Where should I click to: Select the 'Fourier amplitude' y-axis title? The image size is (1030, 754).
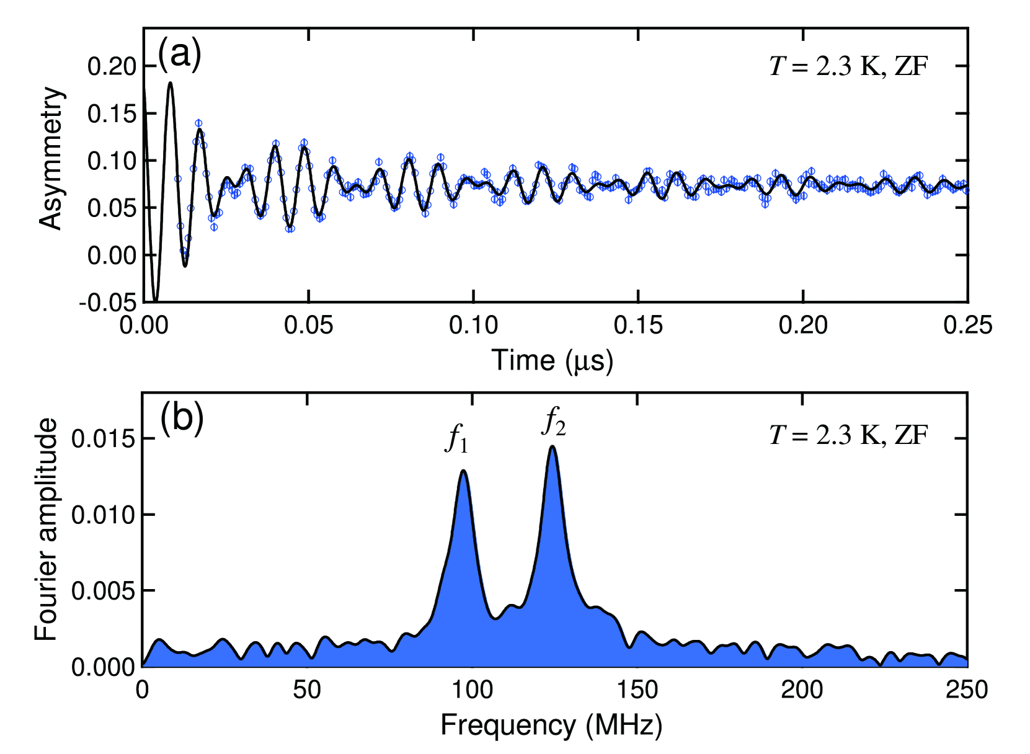click(46, 529)
